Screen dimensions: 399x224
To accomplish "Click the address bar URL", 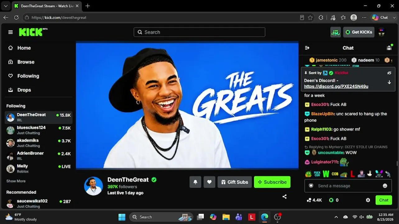I will pyautogui.click(x=59, y=17).
